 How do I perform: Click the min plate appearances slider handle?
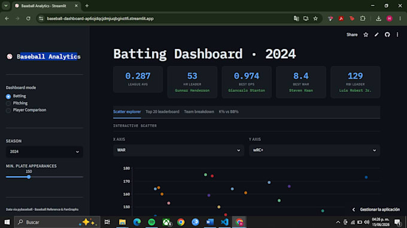coord(29,177)
